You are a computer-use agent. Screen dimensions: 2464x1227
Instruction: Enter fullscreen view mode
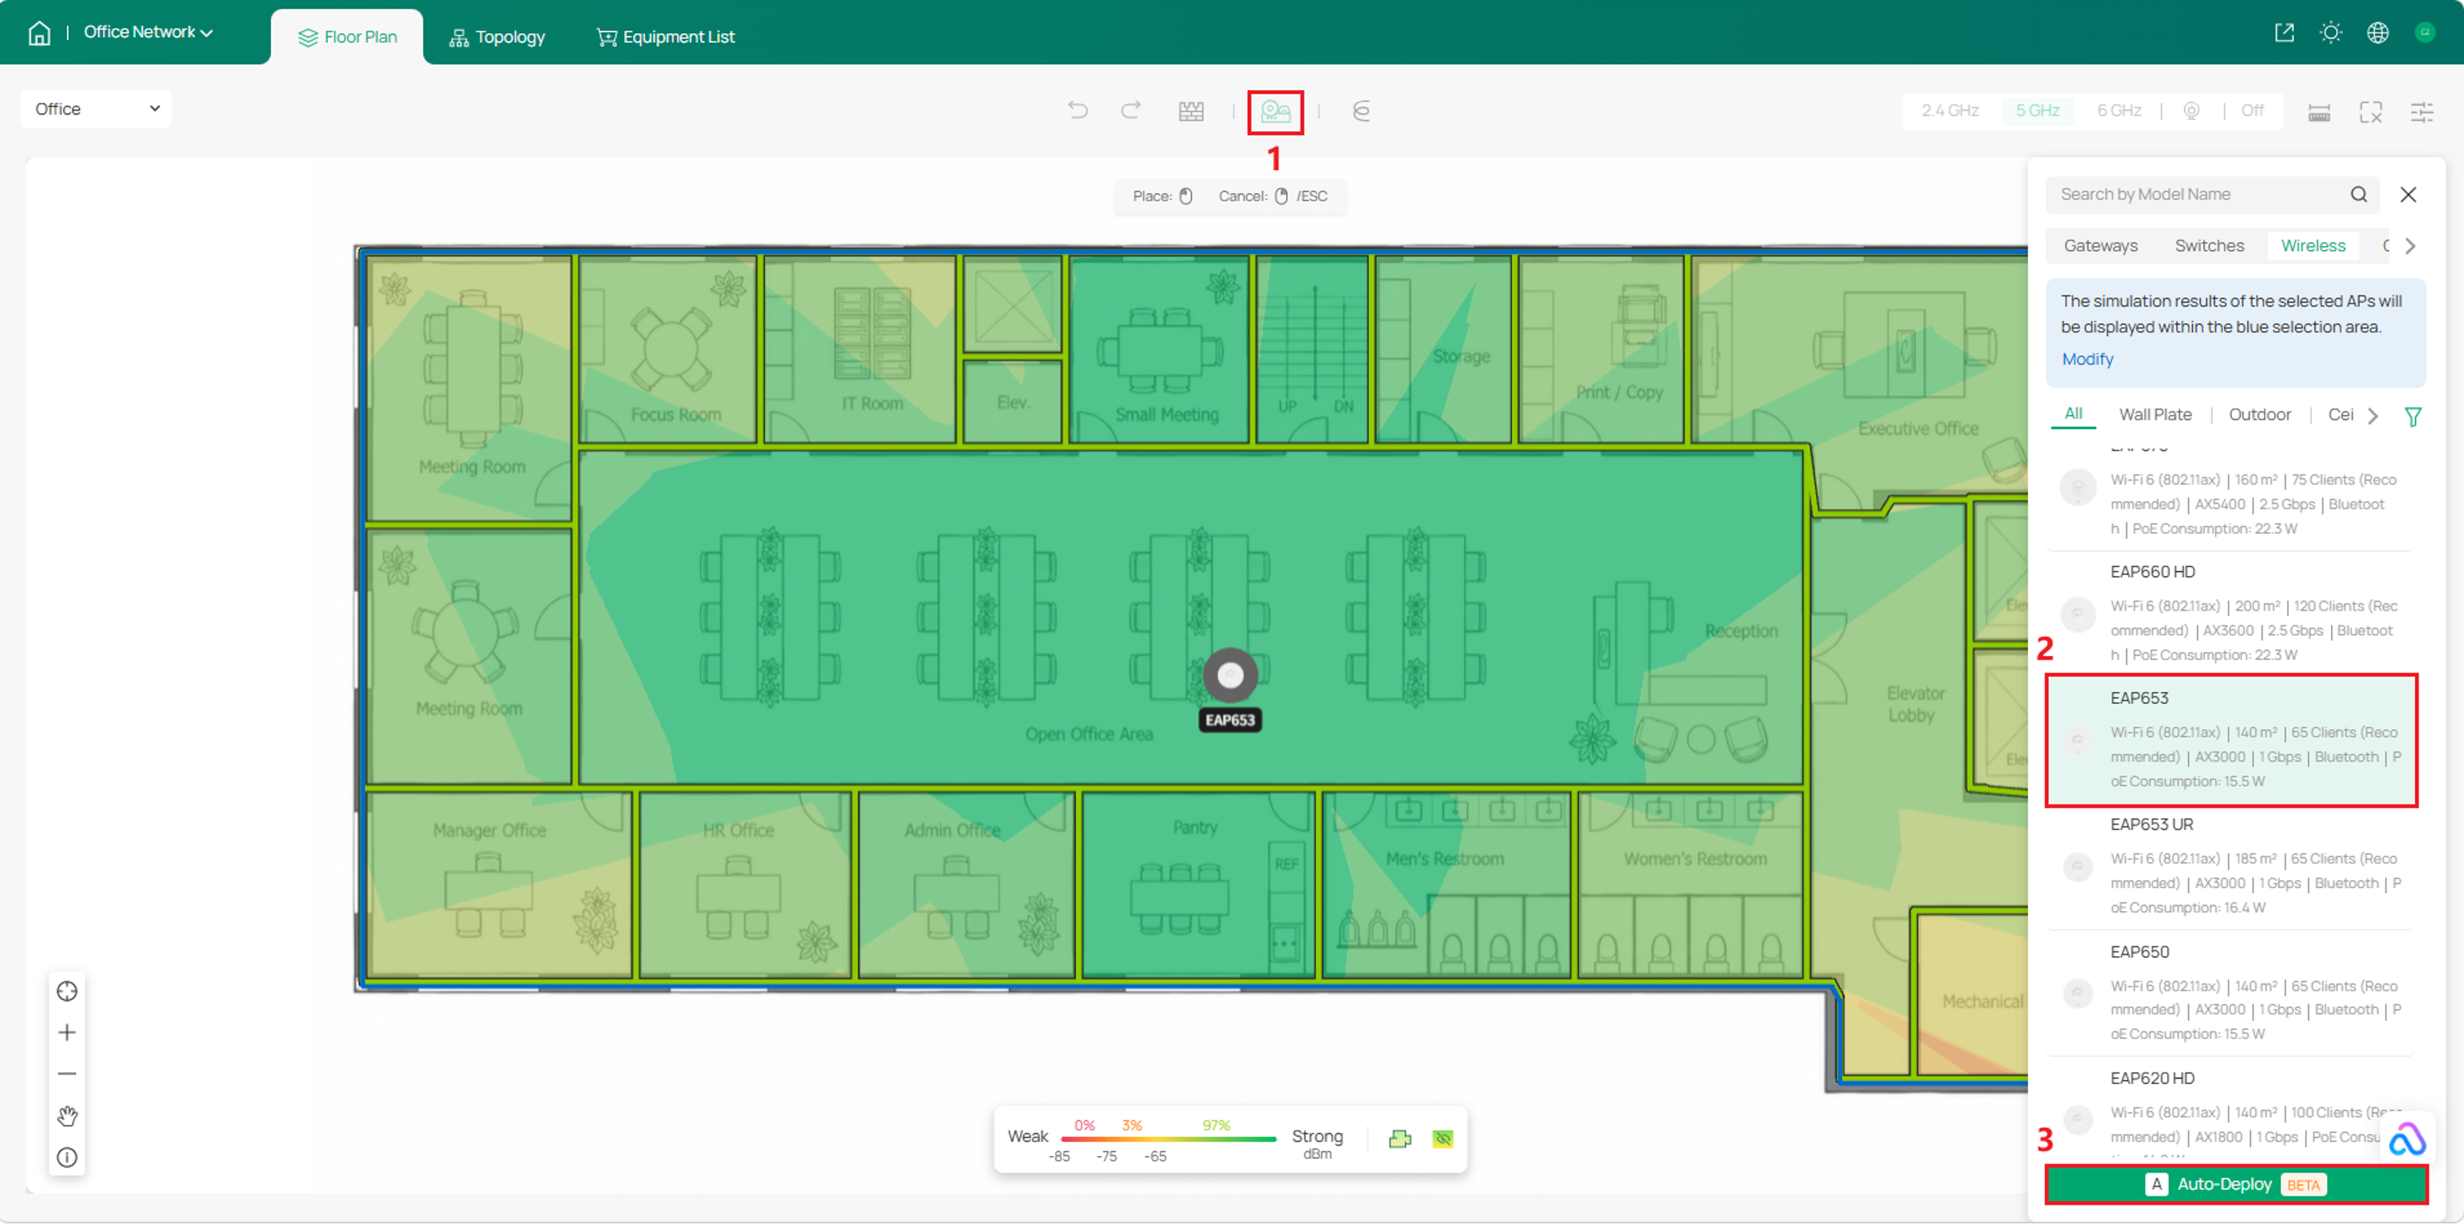click(x=2370, y=113)
